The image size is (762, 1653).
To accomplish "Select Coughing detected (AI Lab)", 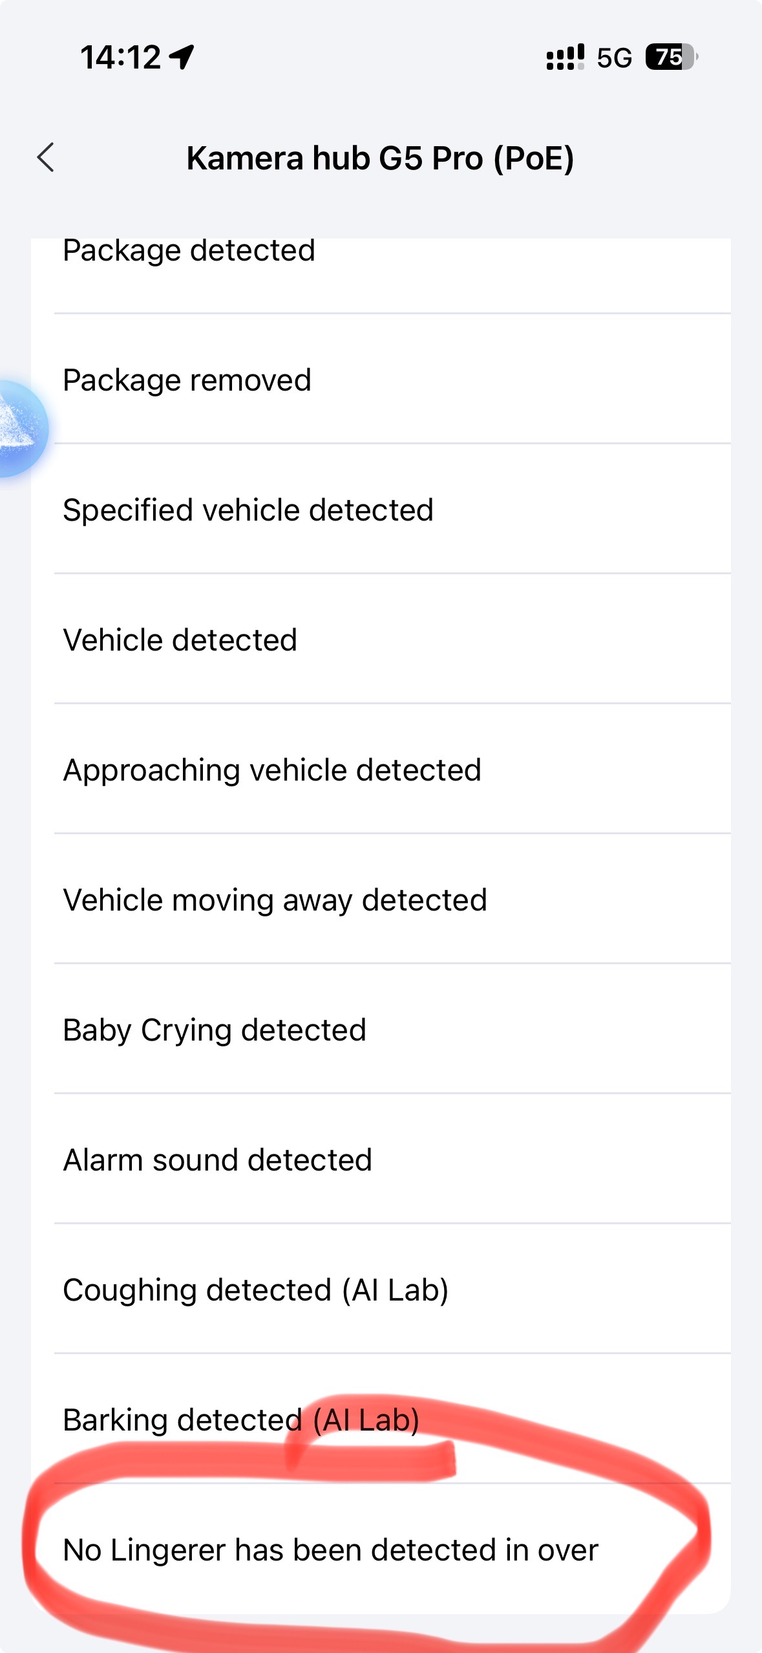I will [255, 1290].
